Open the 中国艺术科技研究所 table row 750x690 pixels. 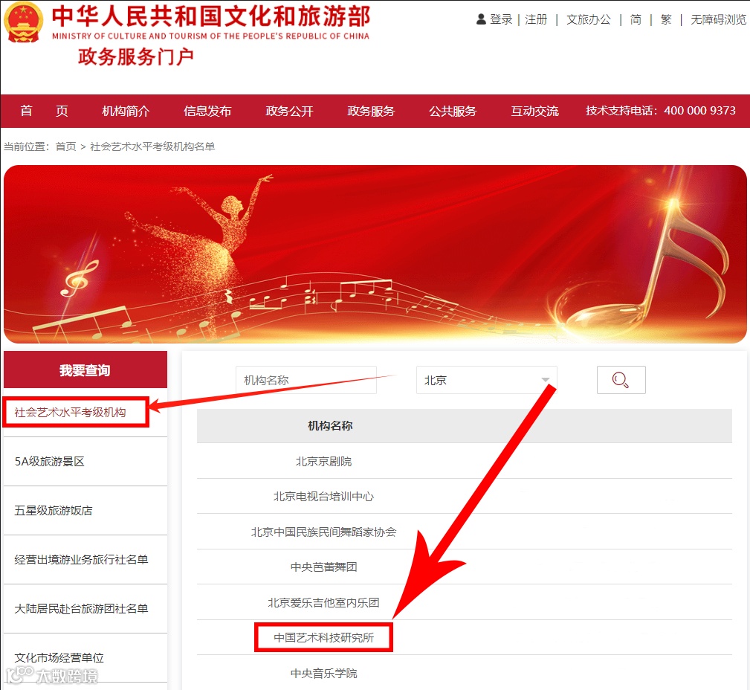click(465, 638)
